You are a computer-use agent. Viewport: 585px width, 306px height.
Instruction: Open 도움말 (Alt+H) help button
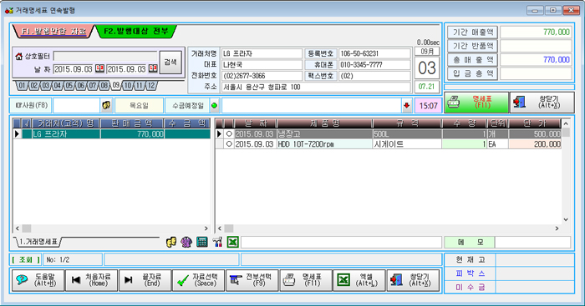coord(38,280)
